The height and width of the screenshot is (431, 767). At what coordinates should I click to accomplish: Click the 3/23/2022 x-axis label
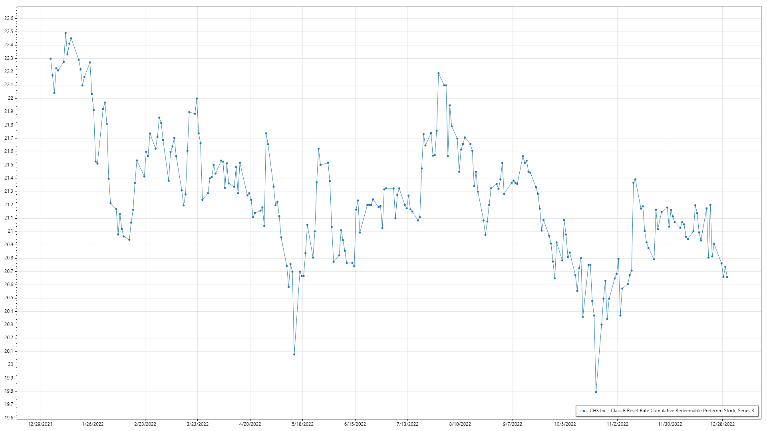point(198,424)
